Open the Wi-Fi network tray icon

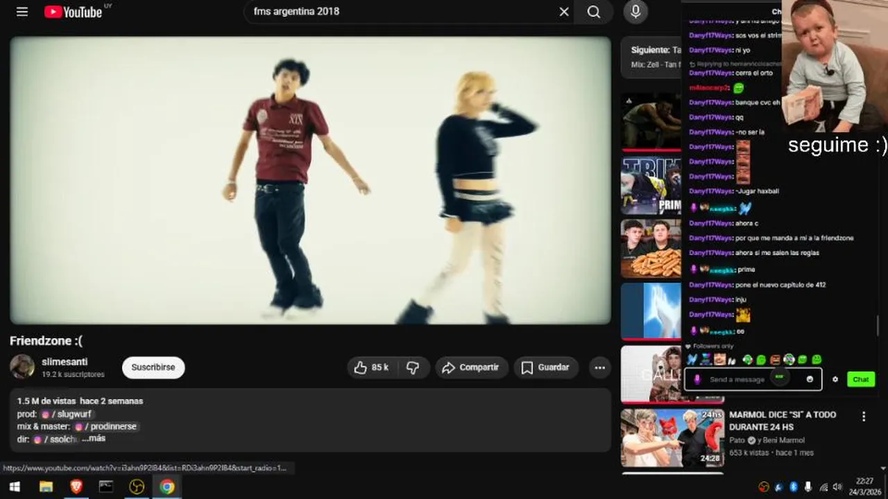pos(823,487)
